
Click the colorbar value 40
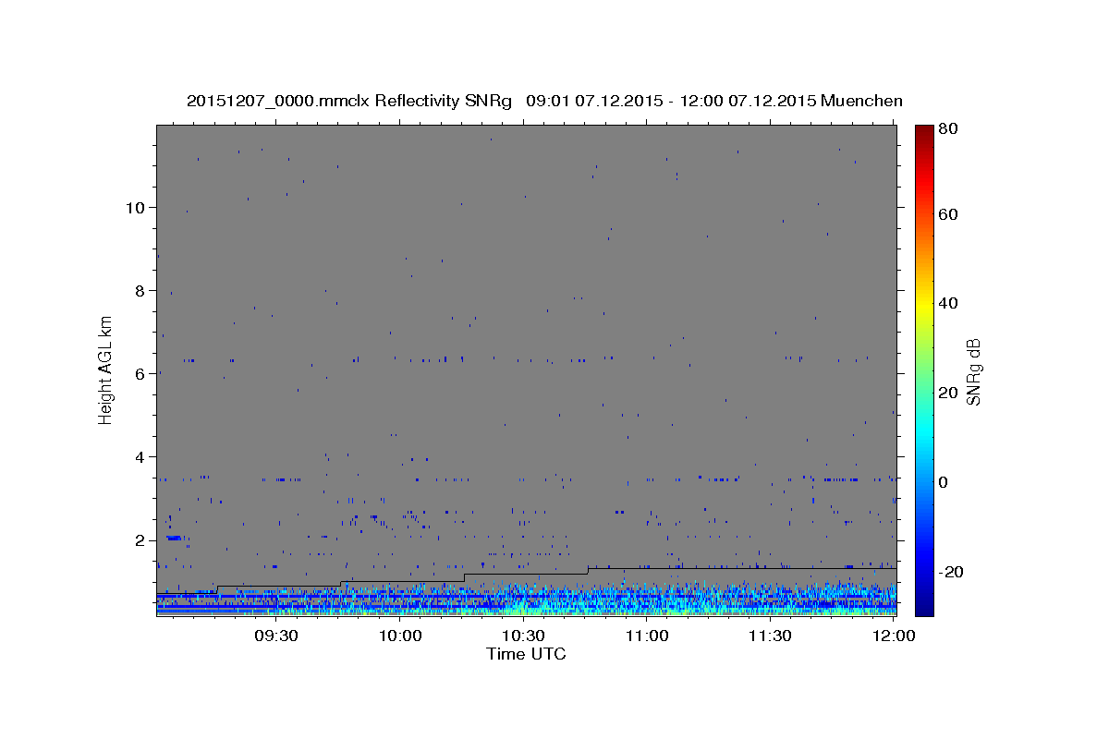[x=947, y=303]
